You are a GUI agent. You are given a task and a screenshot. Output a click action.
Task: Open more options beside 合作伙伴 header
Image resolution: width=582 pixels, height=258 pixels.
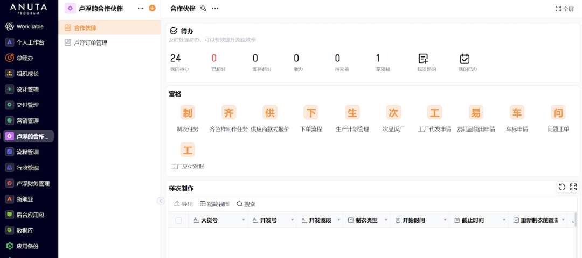tap(215, 9)
